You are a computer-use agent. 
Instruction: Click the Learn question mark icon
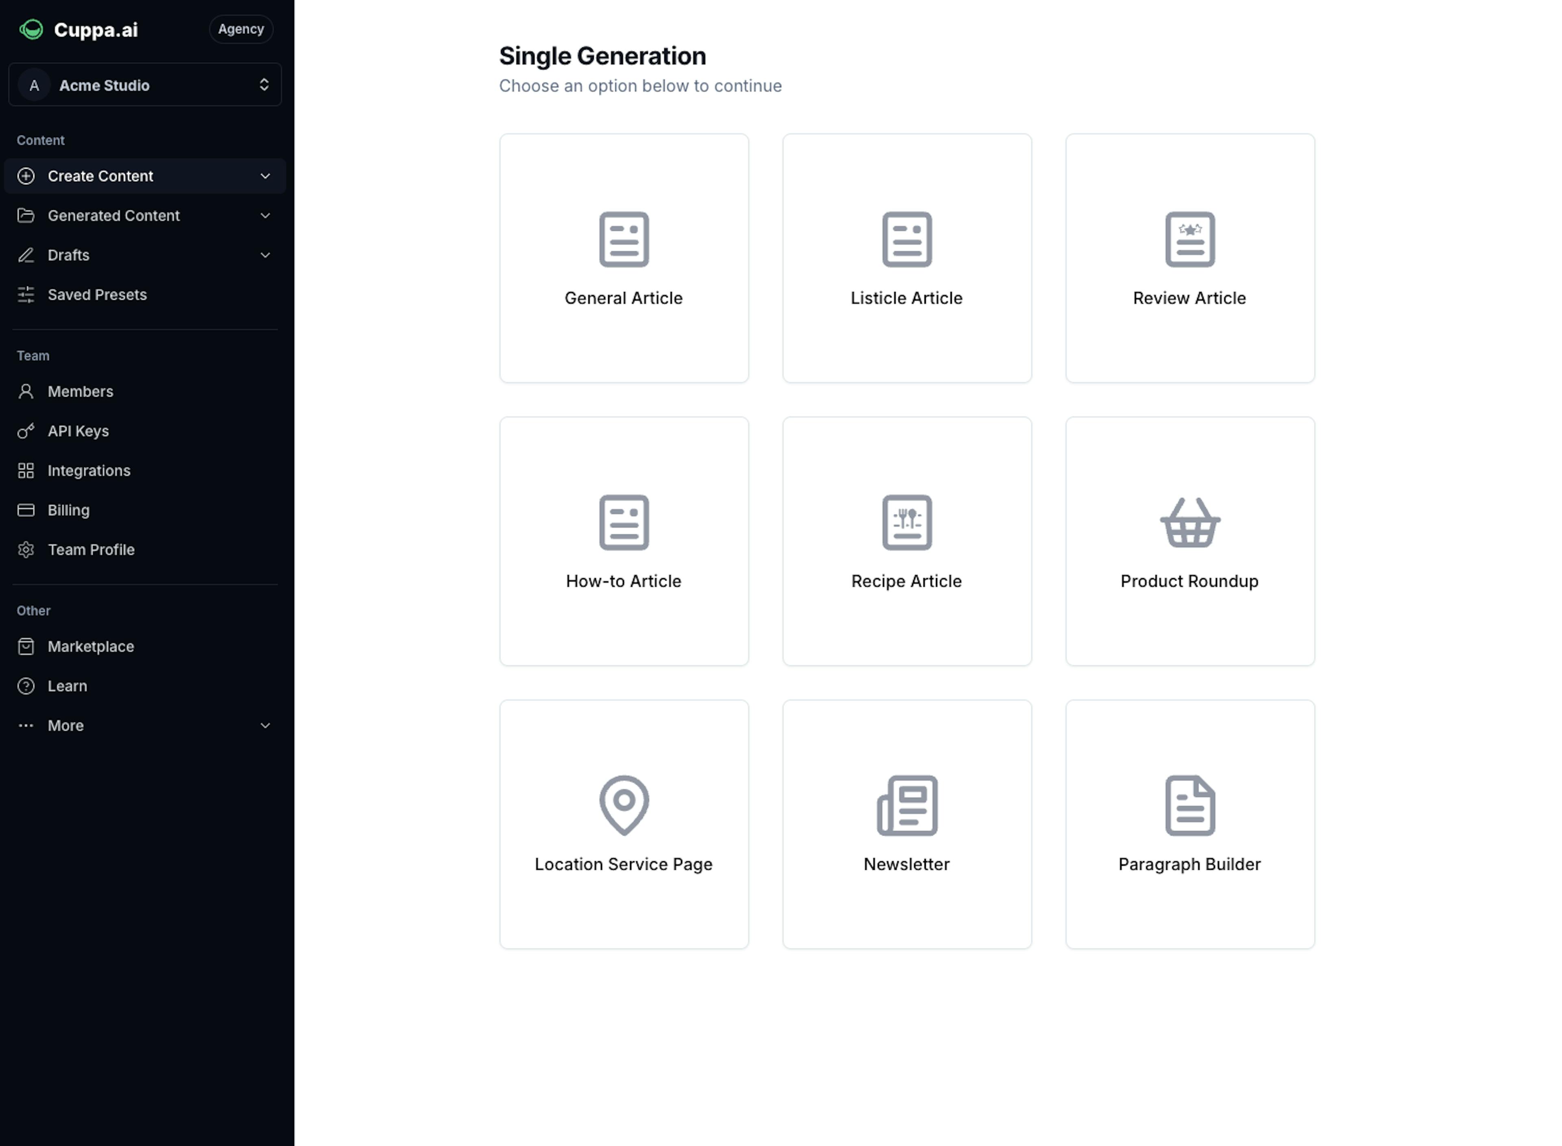point(26,686)
